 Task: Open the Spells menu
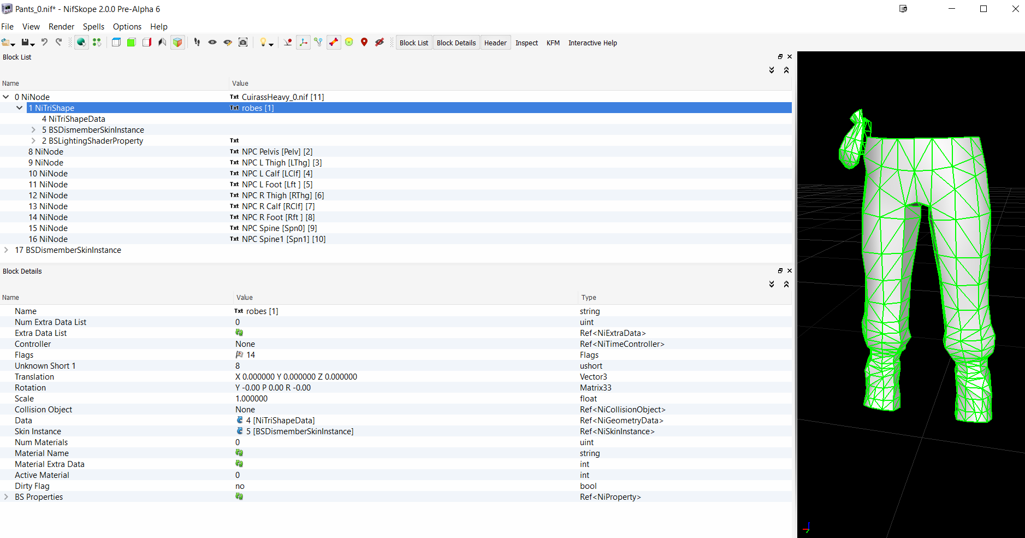pyautogui.click(x=93, y=27)
